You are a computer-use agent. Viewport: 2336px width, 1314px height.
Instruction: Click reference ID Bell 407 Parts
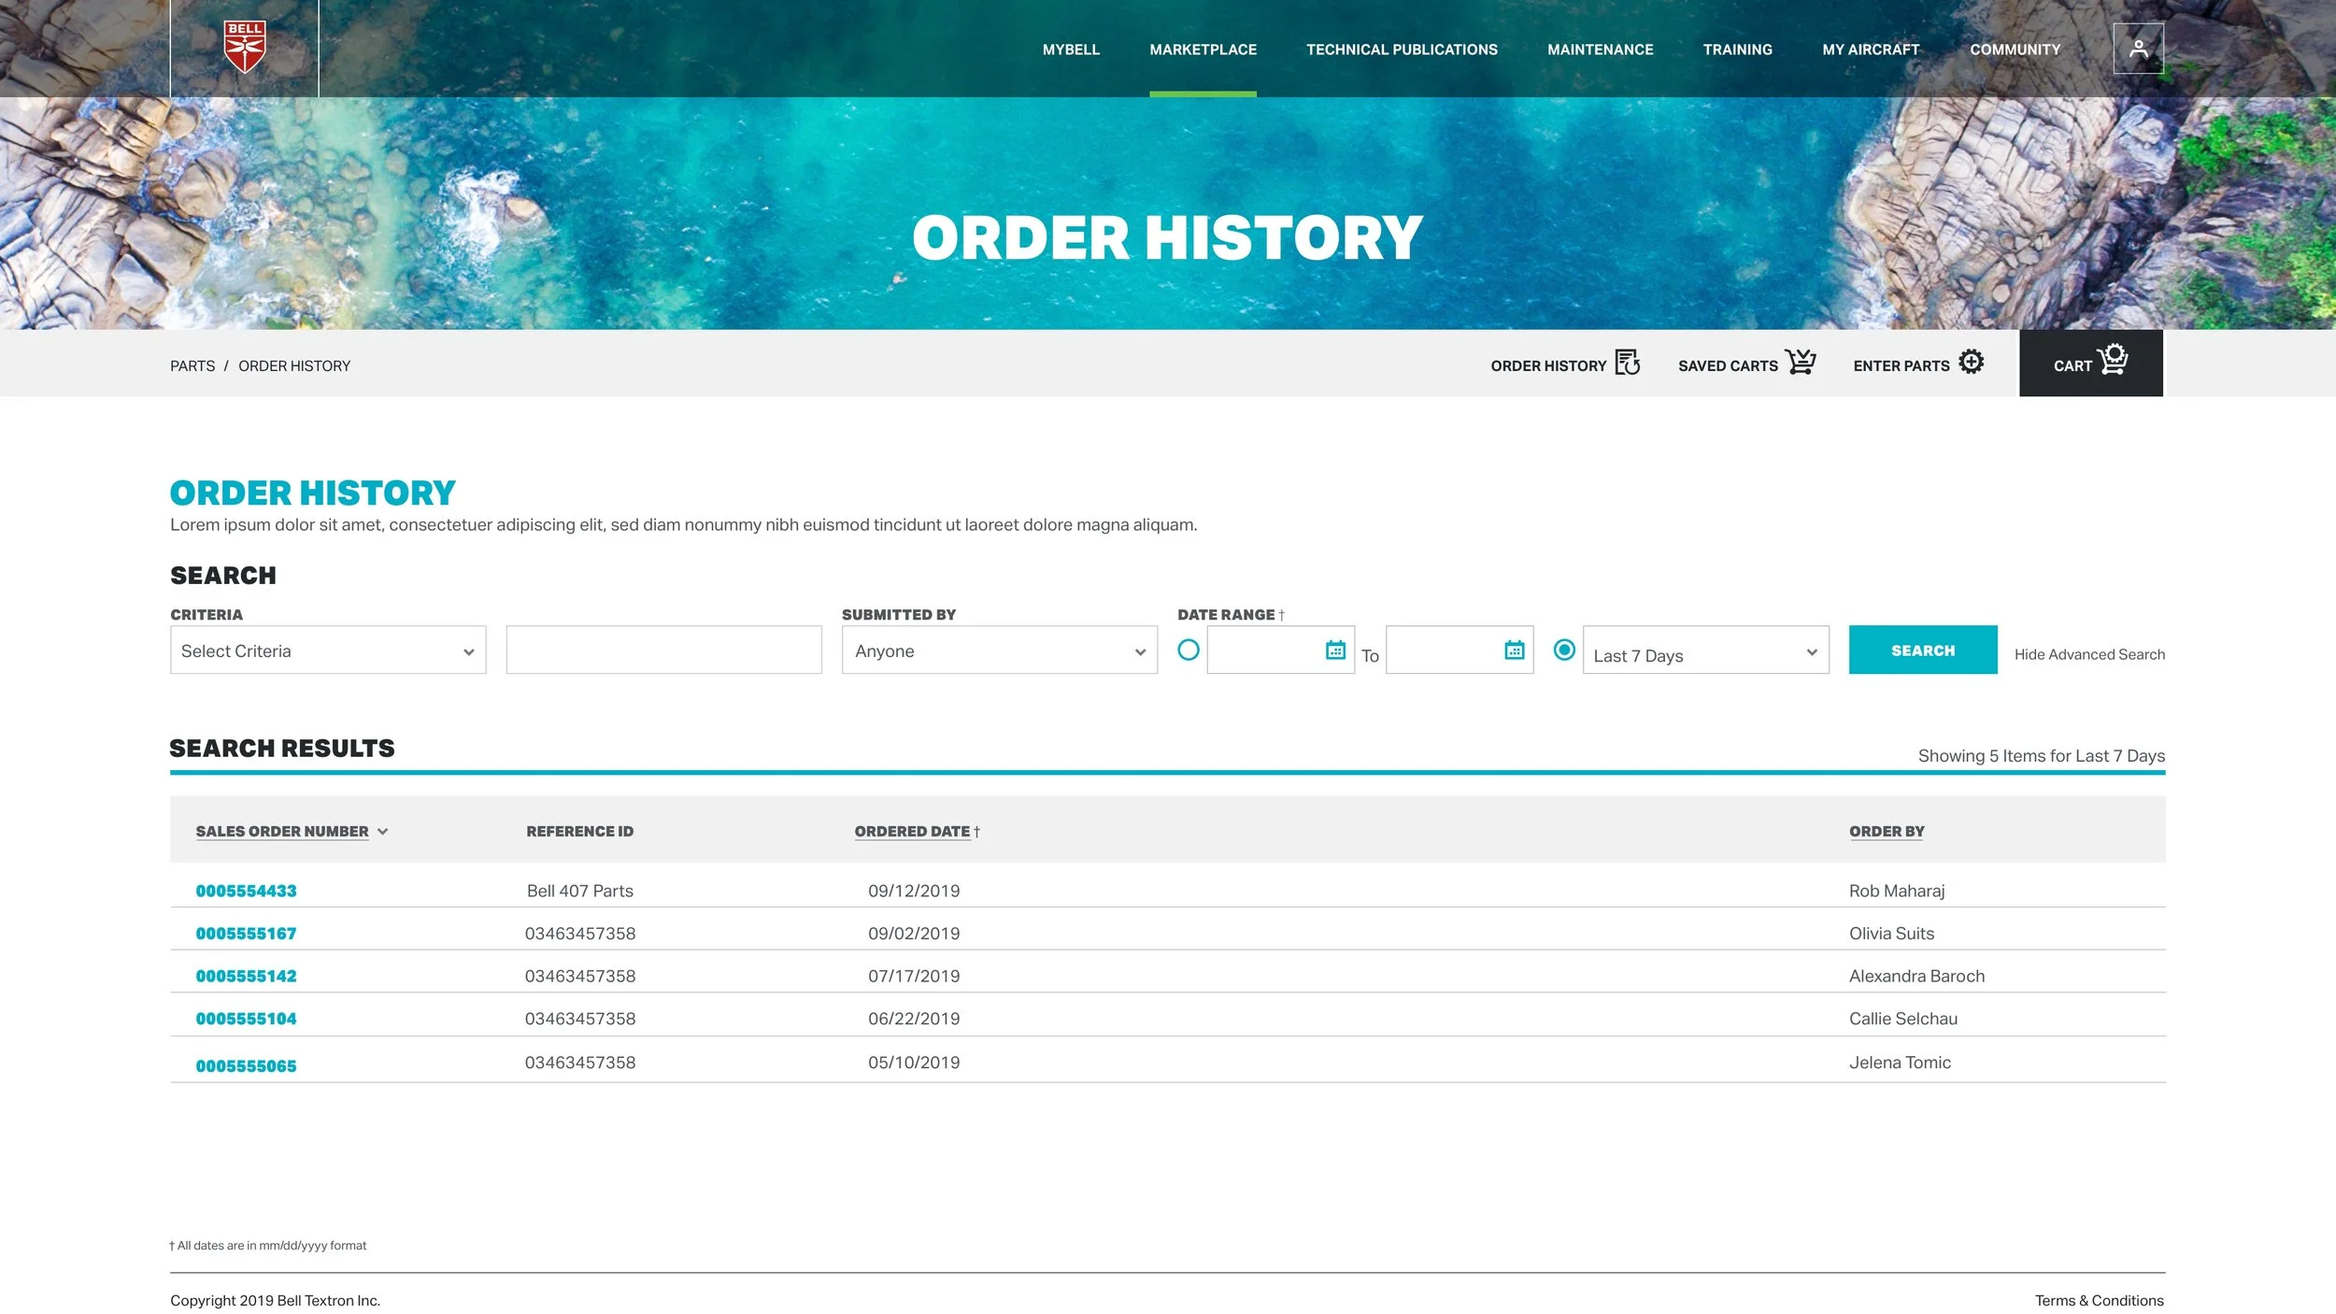[x=579, y=891]
